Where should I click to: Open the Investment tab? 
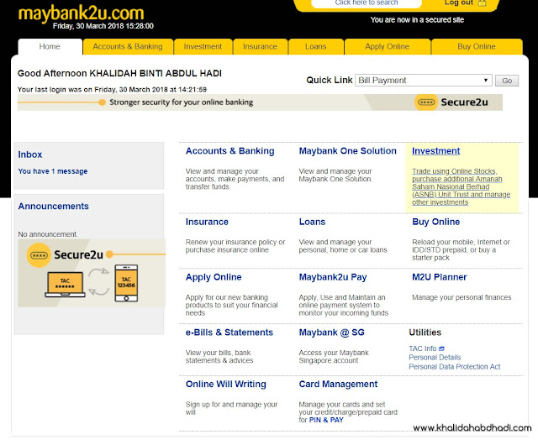click(203, 47)
